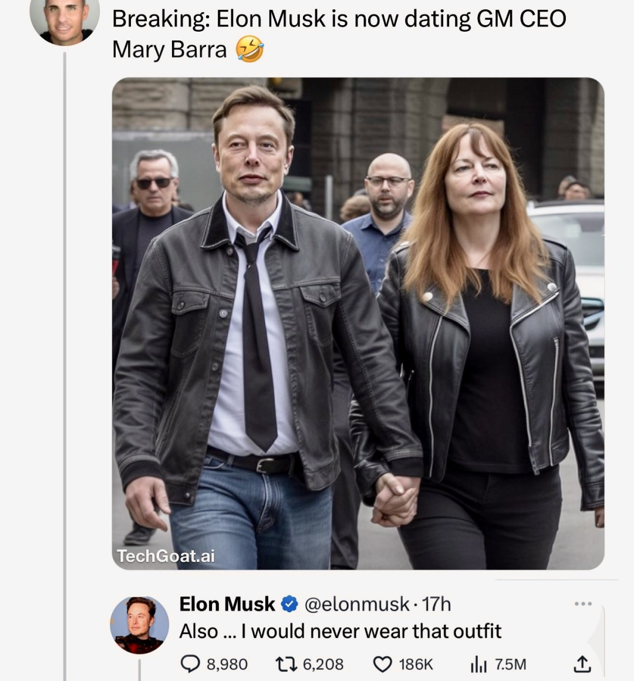The height and width of the screenshot is (681, 634).
Task: Open the "Breaking: Elon Musk" tweet text
Action: tap(339, 33)
